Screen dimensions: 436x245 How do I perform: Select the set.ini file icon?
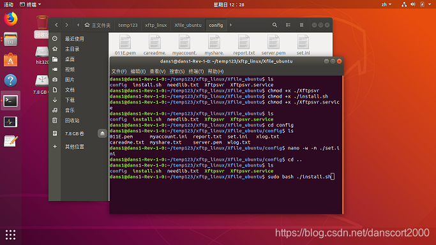tap(303, 45)
